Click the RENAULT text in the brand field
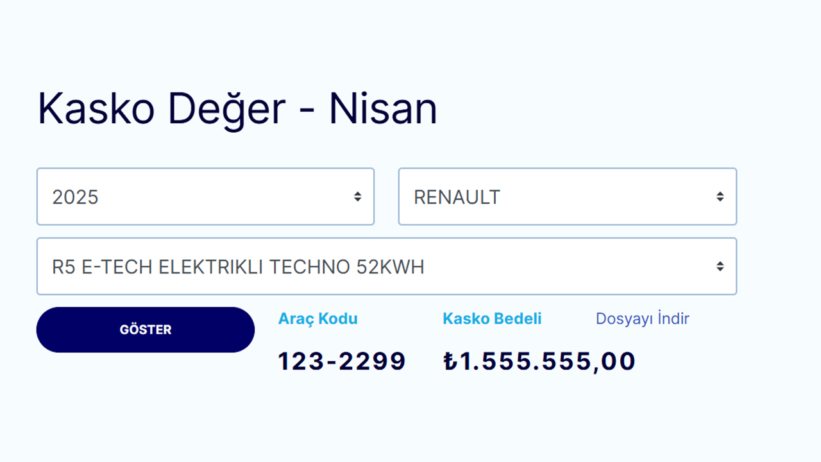Viewport: 821px width, 462px height. pos(457,197)
